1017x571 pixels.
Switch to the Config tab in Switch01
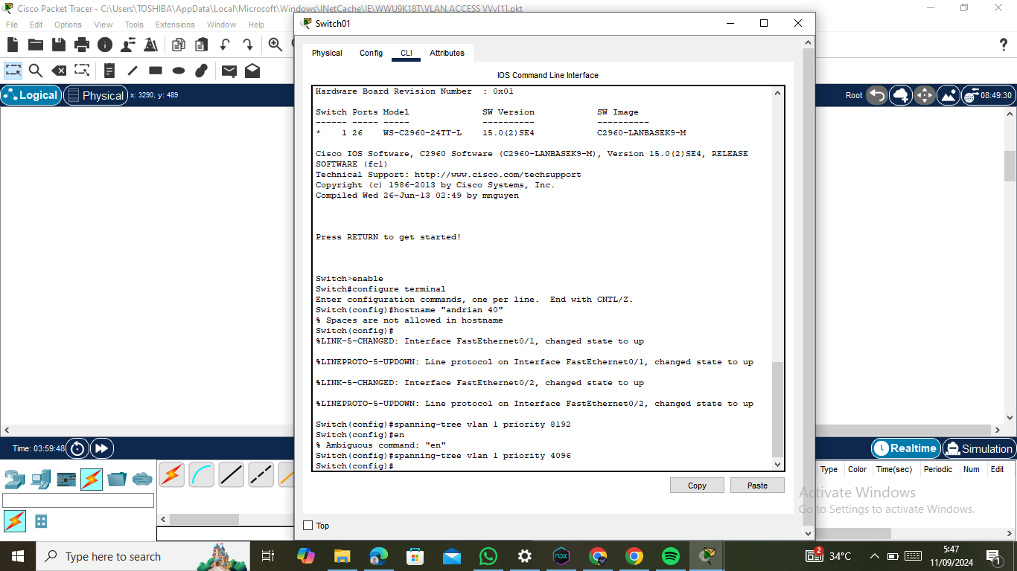point(371,53)
